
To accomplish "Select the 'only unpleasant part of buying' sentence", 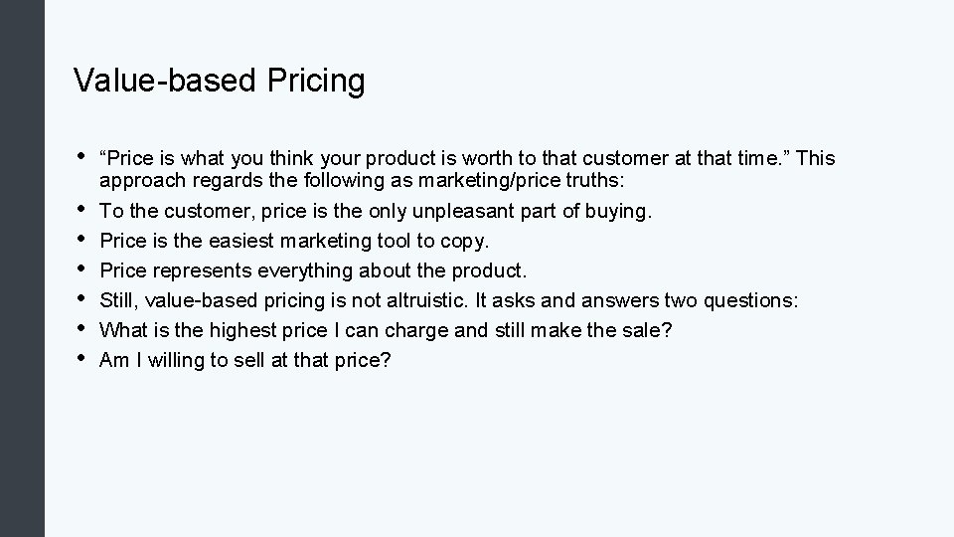I will pos(376,211).
